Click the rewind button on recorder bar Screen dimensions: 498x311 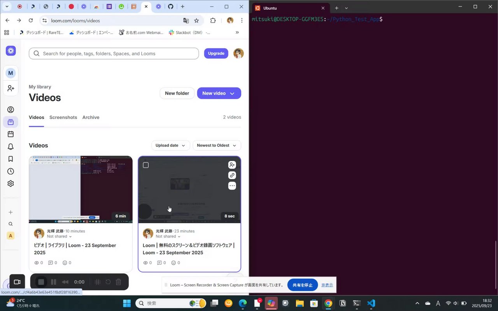(65, 282)
